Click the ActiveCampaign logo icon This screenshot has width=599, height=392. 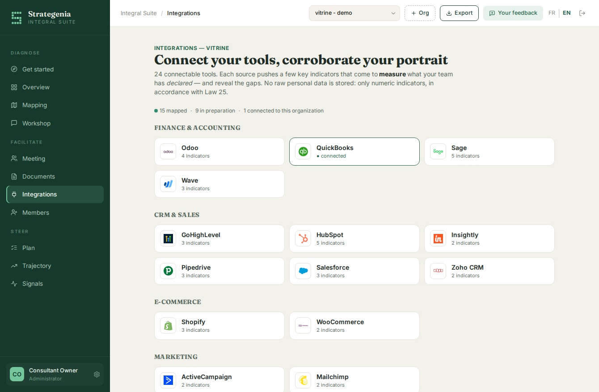click(168, 380)
